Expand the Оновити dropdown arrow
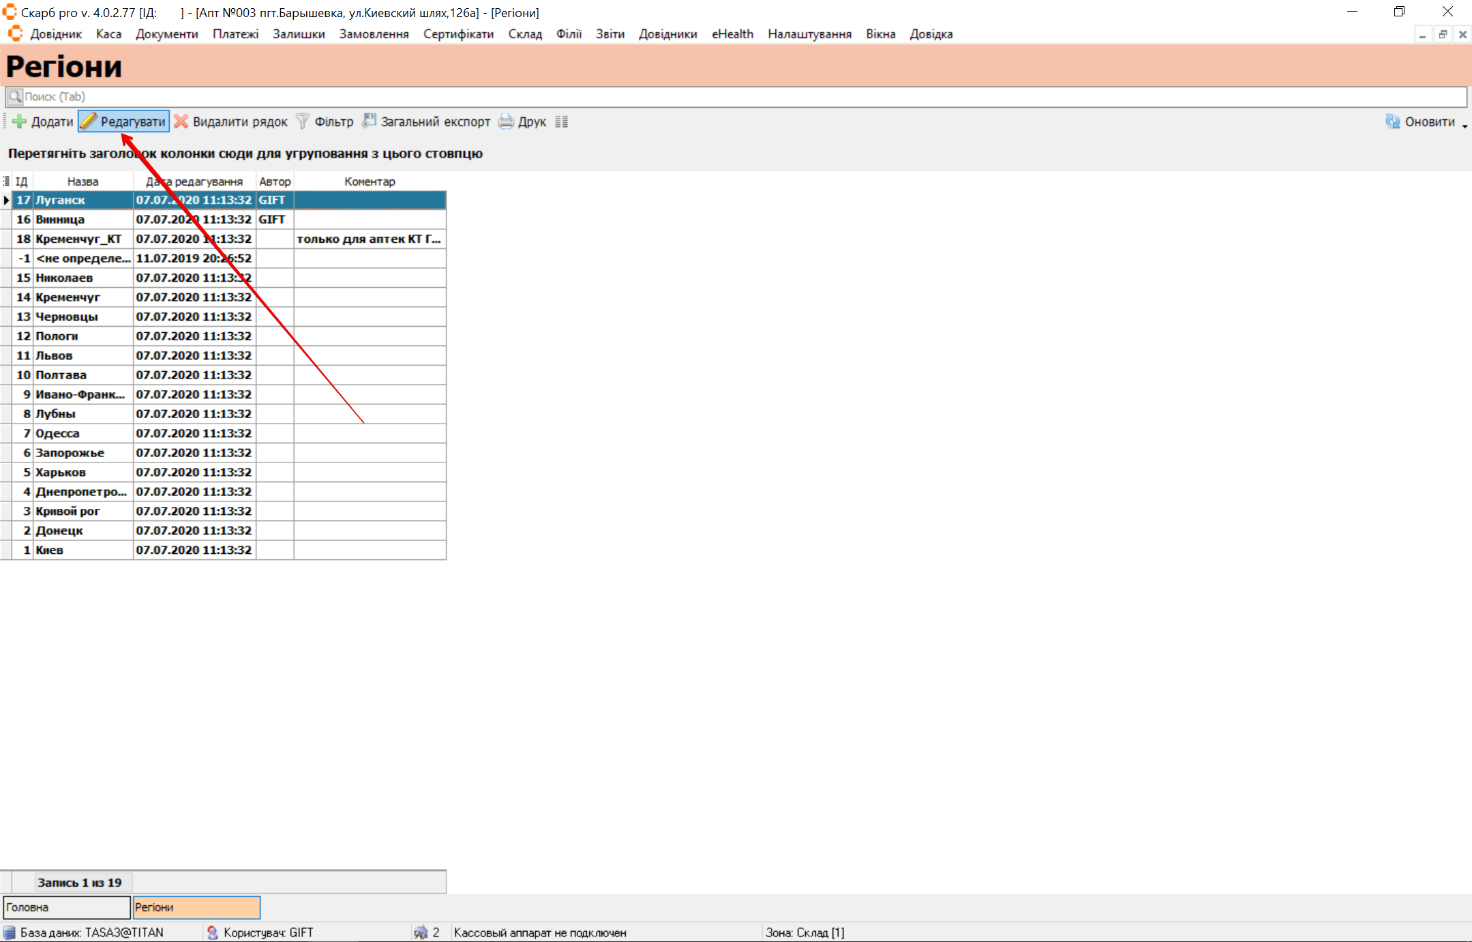 (x=1465, y=126)
